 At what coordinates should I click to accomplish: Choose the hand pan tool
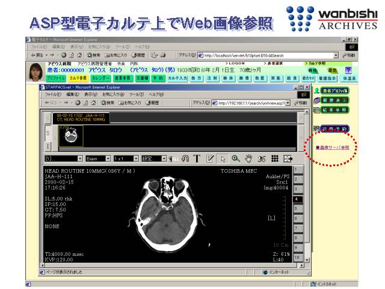248,158
